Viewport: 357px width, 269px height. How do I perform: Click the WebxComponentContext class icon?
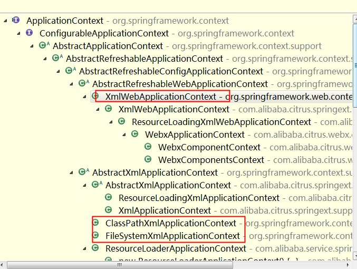148,147
